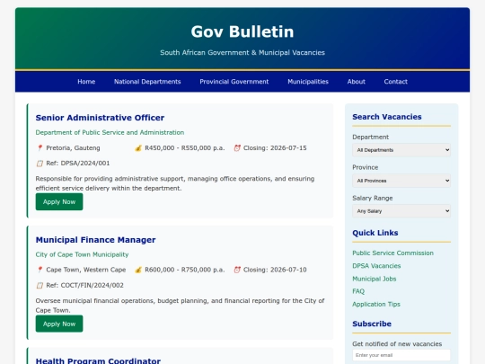
Task: Open the FAQ quick link
Action: point(358,291)
